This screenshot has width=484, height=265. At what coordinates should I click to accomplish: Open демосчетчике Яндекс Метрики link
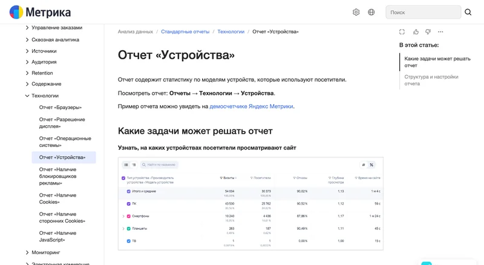pos(251,106)
